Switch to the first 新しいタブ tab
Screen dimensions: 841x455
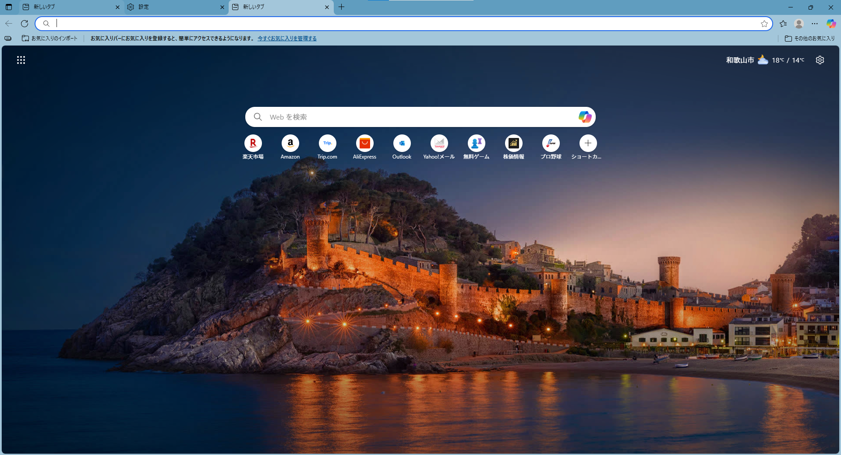click(x=70, y=7)
